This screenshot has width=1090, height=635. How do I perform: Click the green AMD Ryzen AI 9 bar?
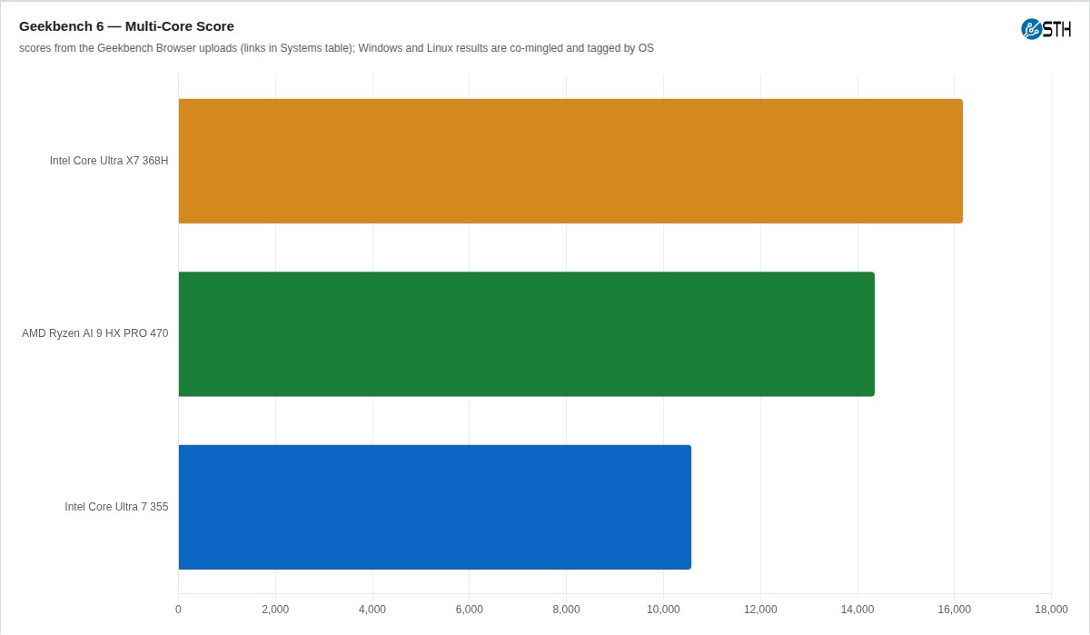click(527, 334)
